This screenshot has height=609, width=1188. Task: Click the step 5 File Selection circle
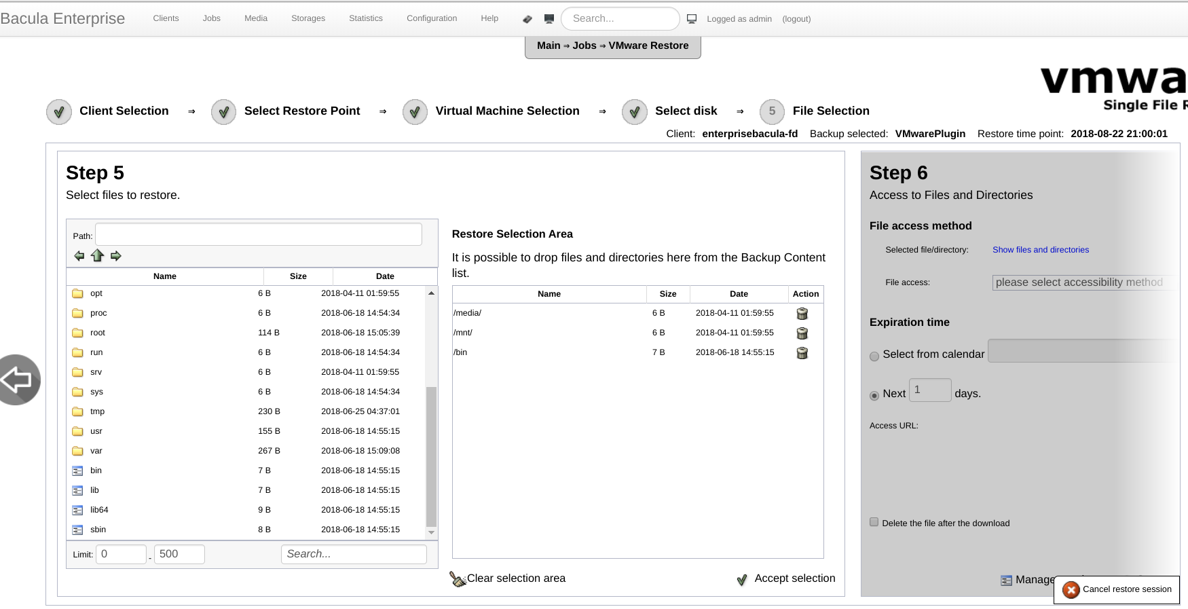point(772,111)
